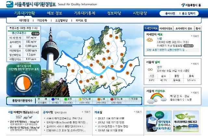Viewport: 208px width, 136px height.
Task: Click the fine dust forecast face icon
Action: tap(149, 40)
